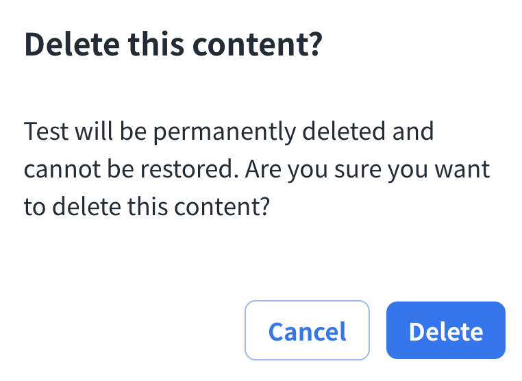Click the "Delete this content?" heading
Image resolution: width=522 pixels, height=381 pixels.
(173, 45)
